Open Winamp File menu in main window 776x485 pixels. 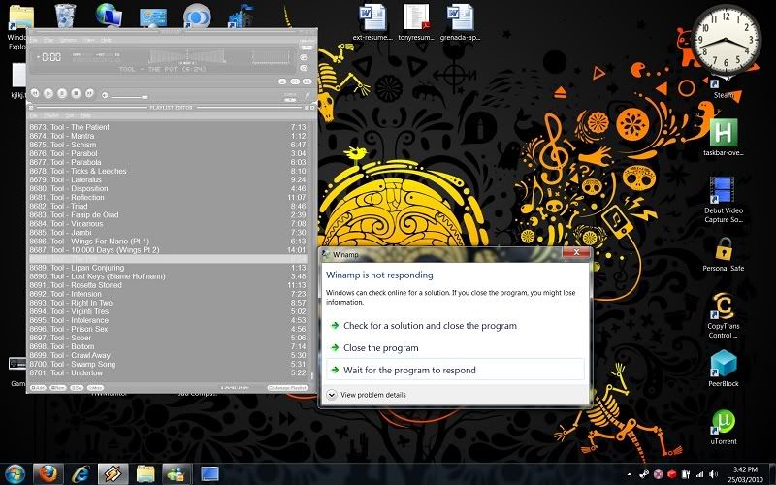[33, 40]
